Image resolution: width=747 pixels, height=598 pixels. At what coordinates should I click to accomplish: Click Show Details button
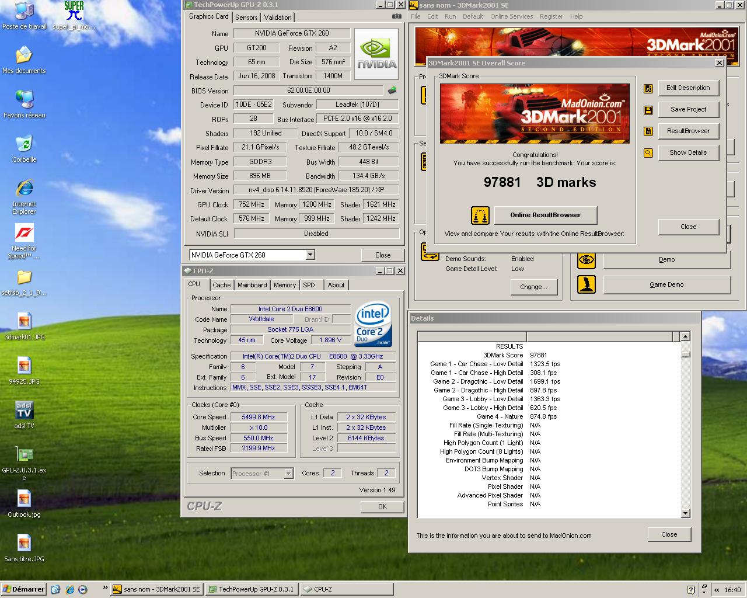(688, 153)
